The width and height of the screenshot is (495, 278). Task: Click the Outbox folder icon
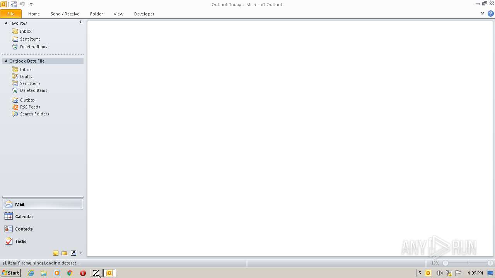[x=15, y=100]
